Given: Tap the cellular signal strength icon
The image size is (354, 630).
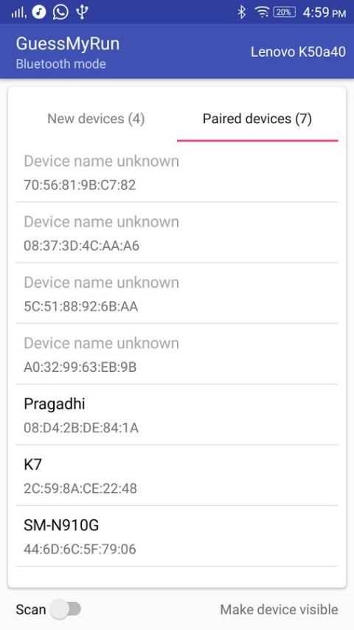Looking at the screenshot, I should pos(18,13).
